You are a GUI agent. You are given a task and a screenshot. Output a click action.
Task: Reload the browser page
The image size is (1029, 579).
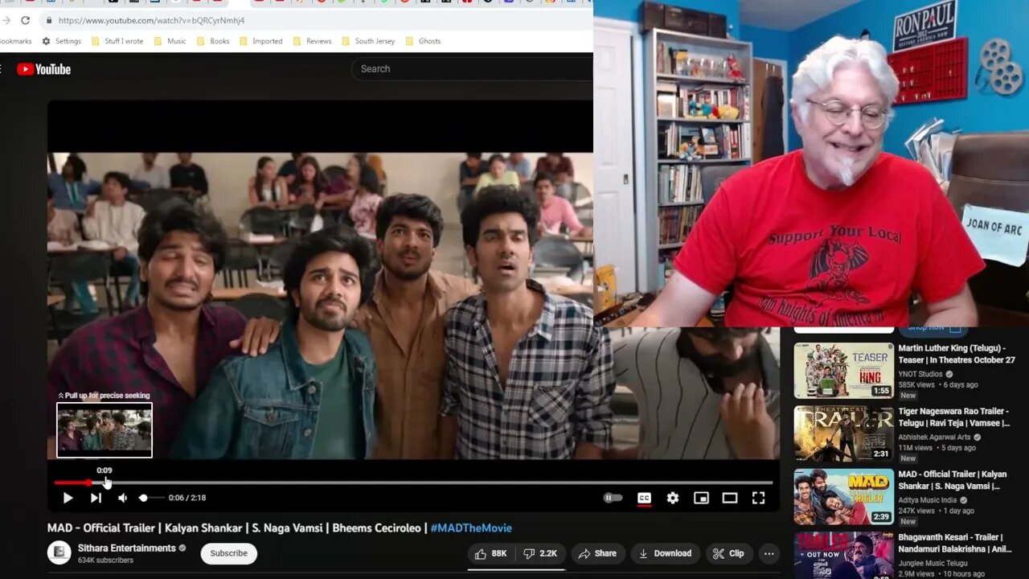(x=25, y=20)
